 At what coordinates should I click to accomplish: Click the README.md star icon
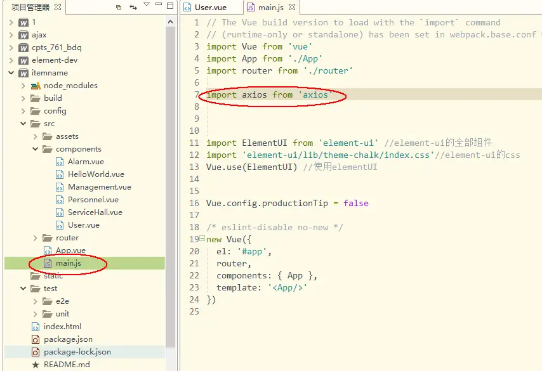coord(36,365)
